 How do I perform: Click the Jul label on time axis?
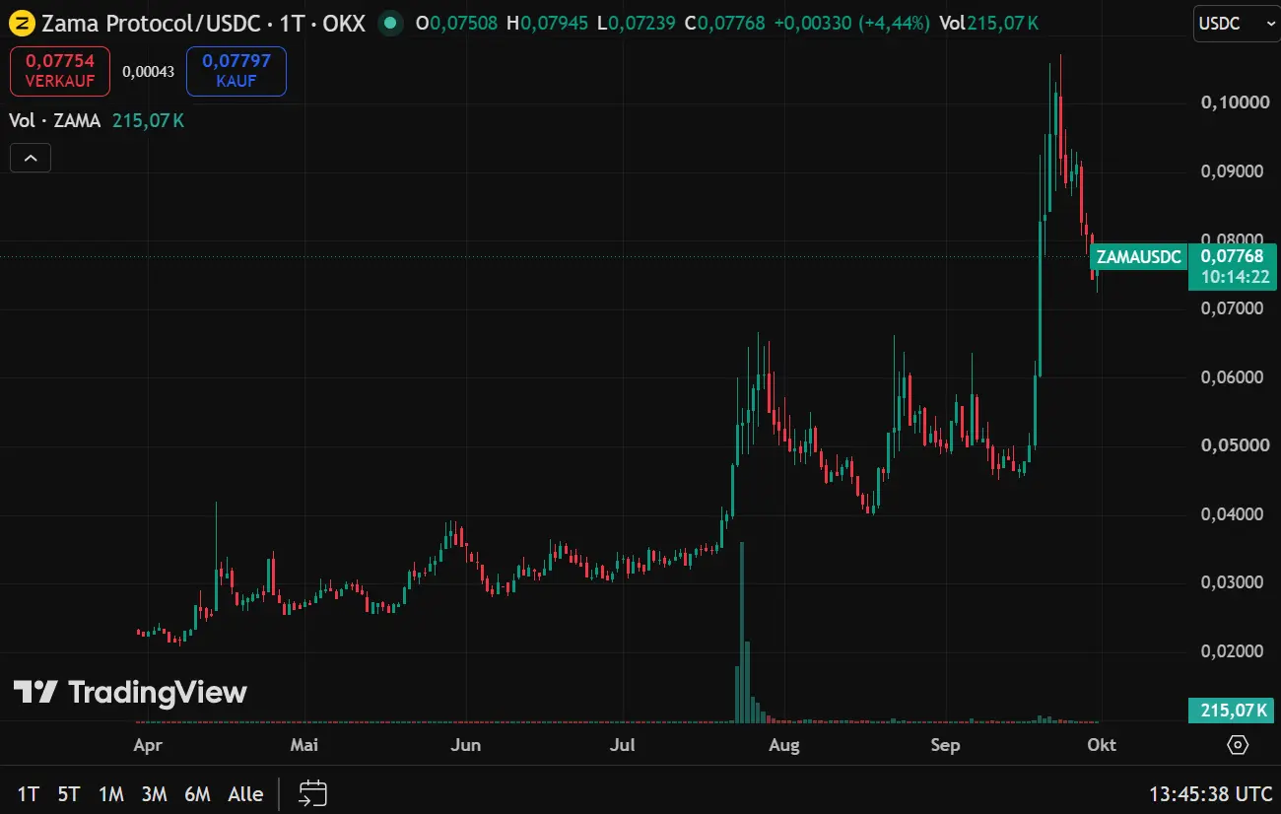622,745
